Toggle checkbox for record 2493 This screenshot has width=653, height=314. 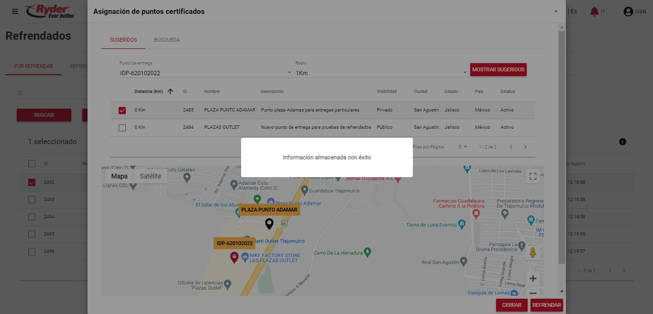[x=32, y=200]
